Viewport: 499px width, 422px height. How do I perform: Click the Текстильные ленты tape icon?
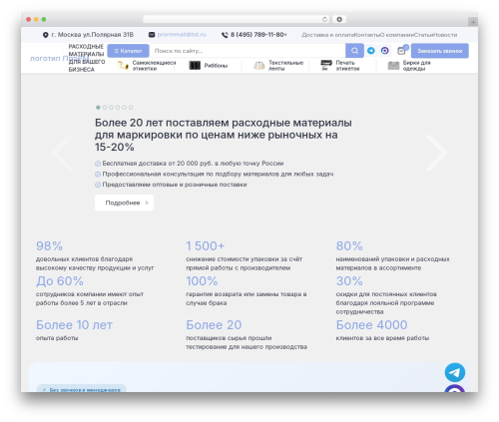[x=259, y=66]
